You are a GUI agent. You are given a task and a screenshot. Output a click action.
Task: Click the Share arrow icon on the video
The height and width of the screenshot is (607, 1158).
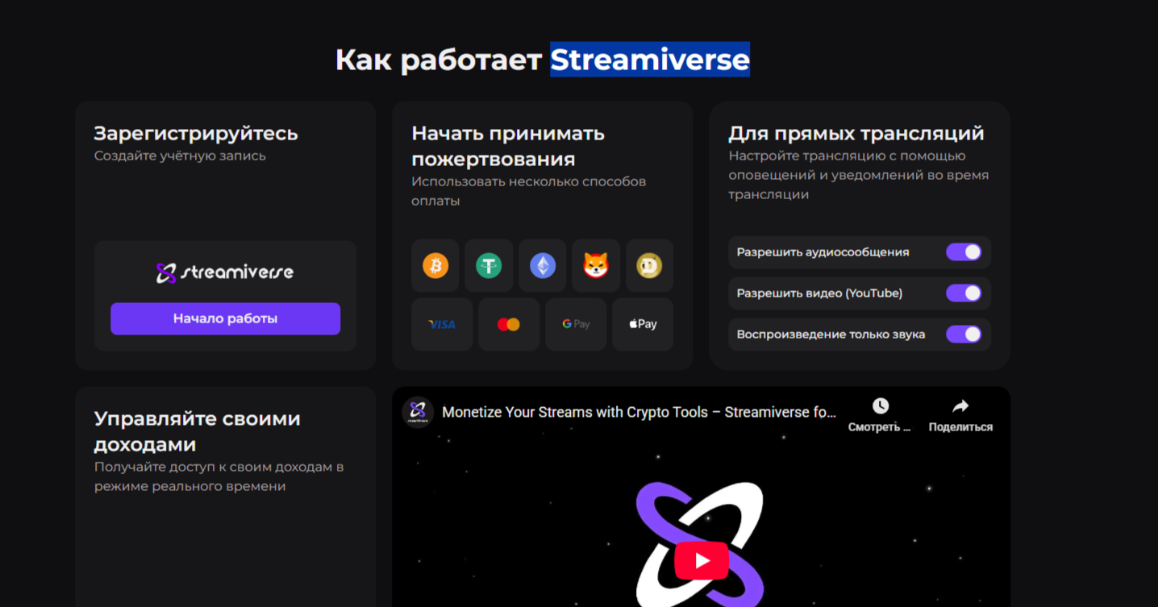(x=960, y=406)
